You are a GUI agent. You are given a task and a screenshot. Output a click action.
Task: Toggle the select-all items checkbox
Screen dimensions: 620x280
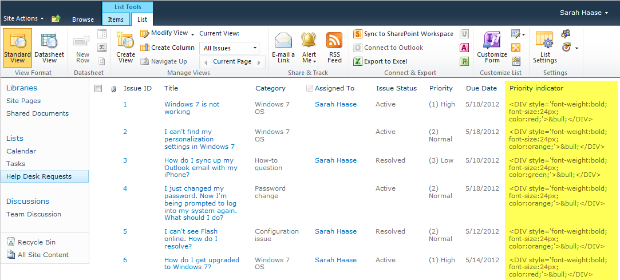(x=98, y=88)
